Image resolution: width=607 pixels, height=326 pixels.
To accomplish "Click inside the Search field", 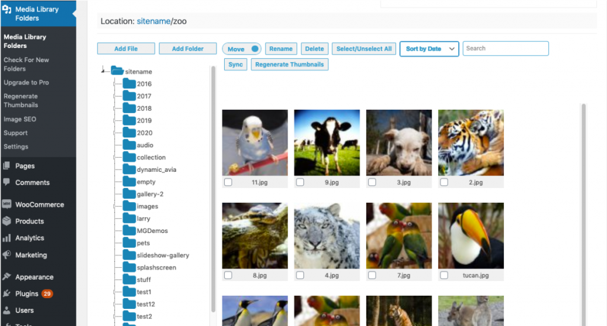I will point(506,49).
